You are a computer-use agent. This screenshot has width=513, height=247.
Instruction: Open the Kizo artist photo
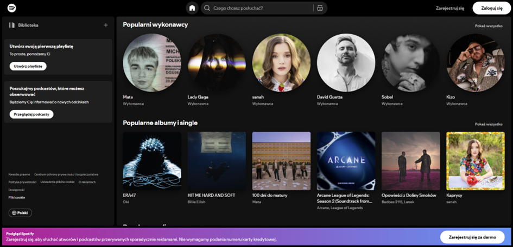(x=476, y=63)
